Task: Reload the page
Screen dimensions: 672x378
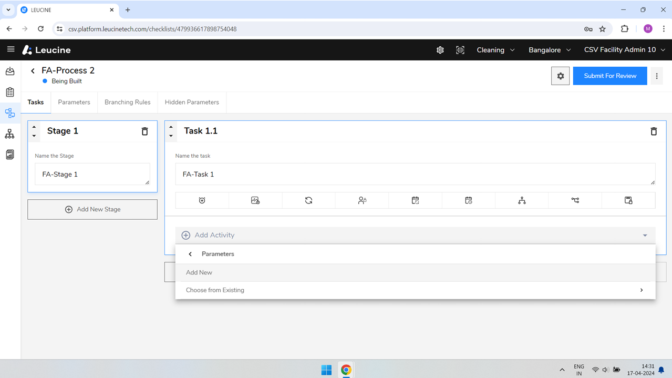Action: pyautogui.click(x=40, y=29)
